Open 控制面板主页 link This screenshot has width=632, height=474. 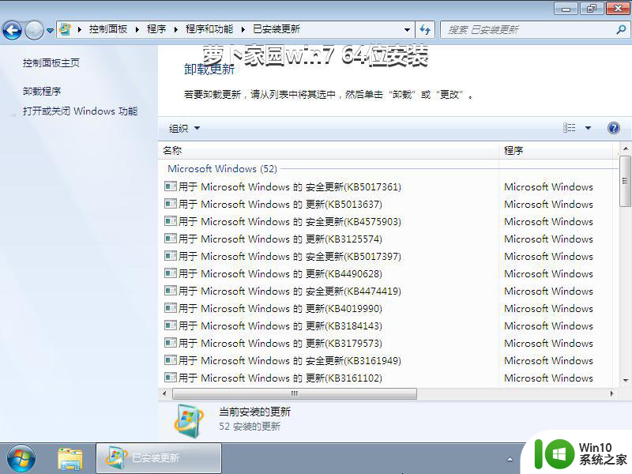(x=51, y=62)
